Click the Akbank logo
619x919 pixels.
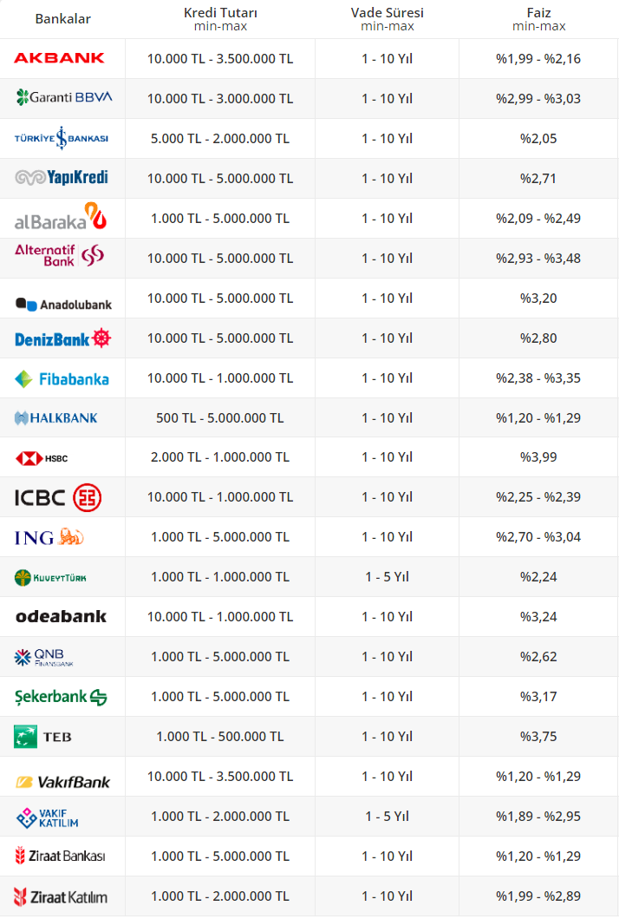59,58
